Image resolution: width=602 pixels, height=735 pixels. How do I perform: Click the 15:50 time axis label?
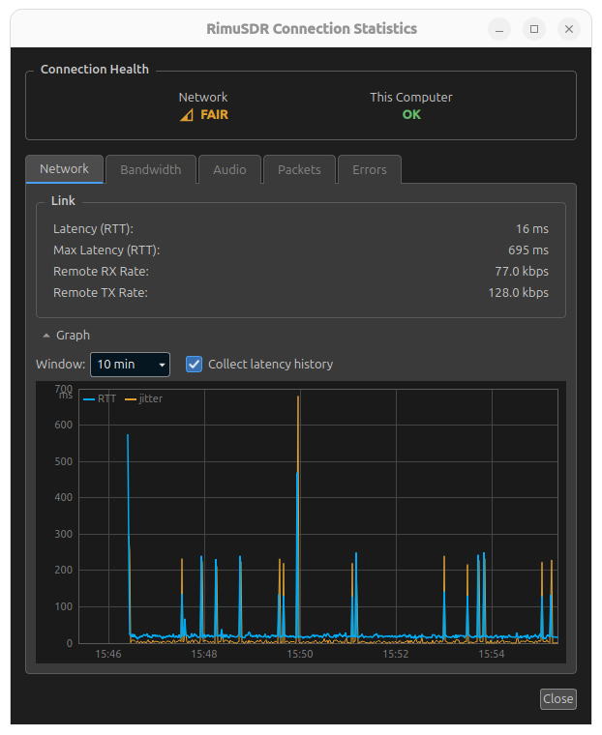[300, 654]
